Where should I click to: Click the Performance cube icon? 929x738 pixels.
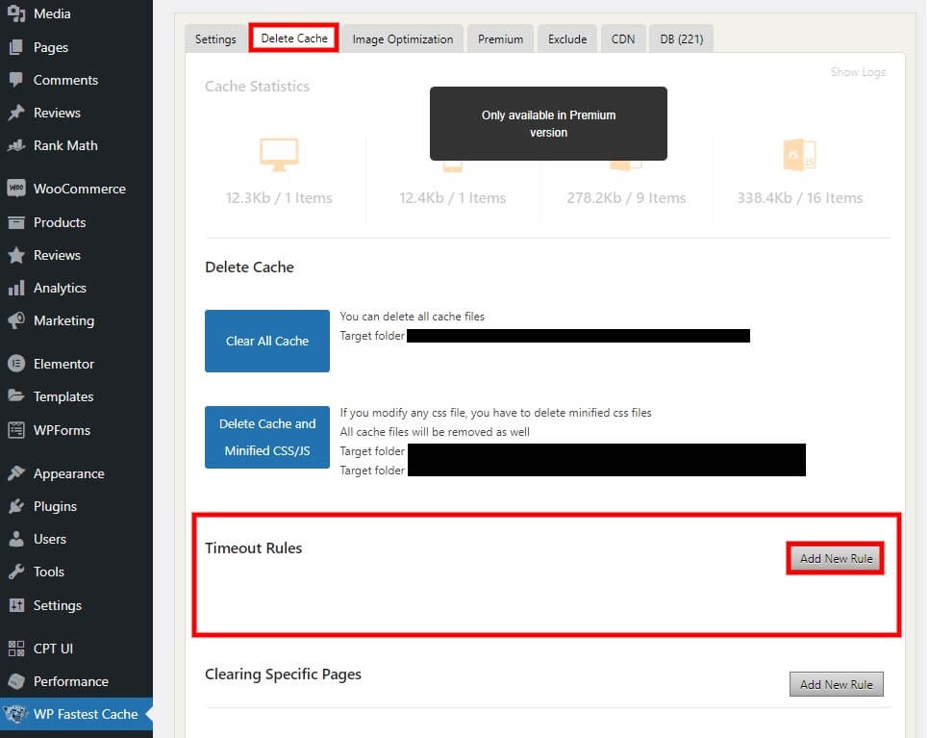[x=16, y=681]
